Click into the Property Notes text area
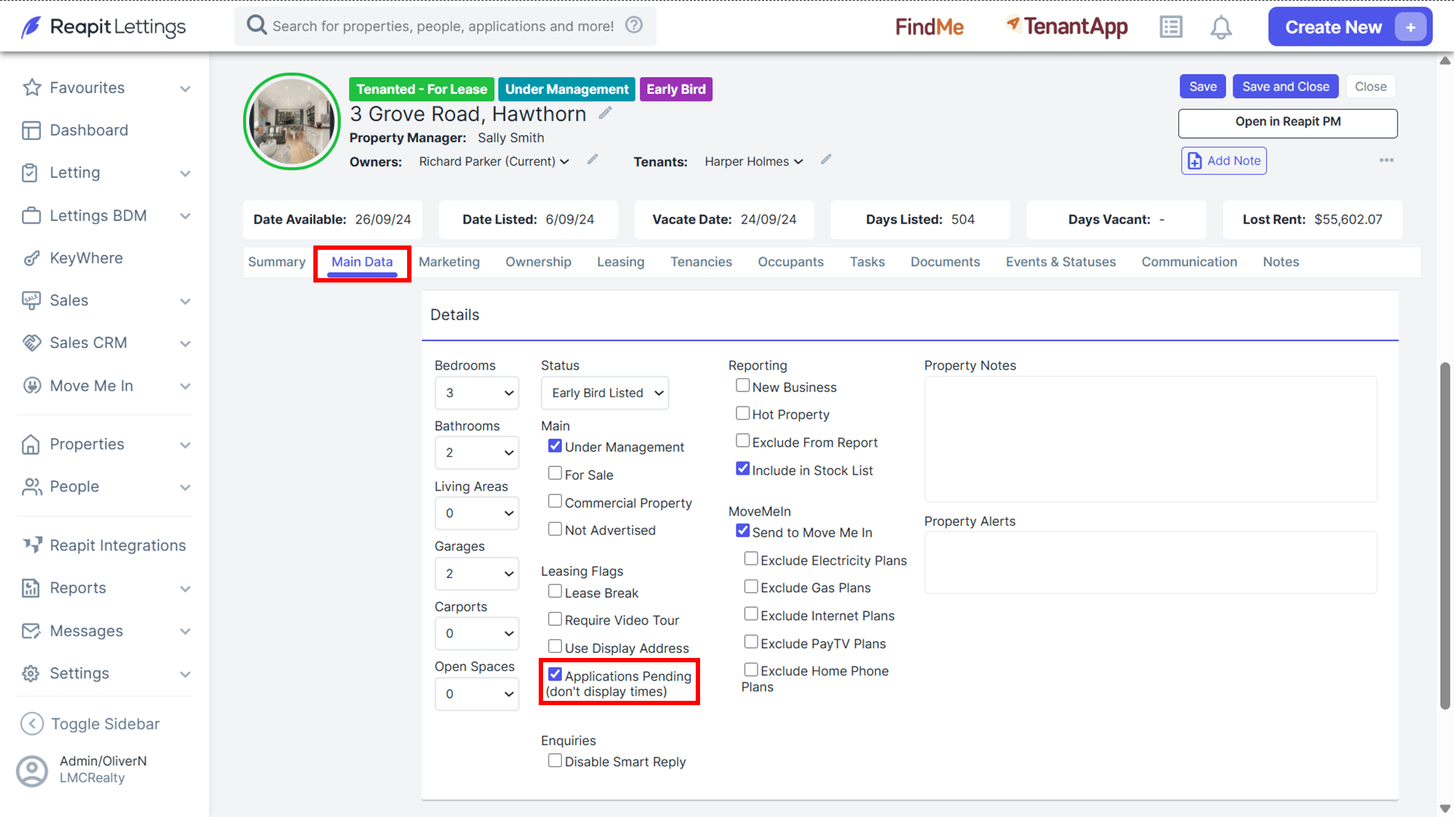The height and width of the screenshot is (817, 1454). pos(1150,439)
